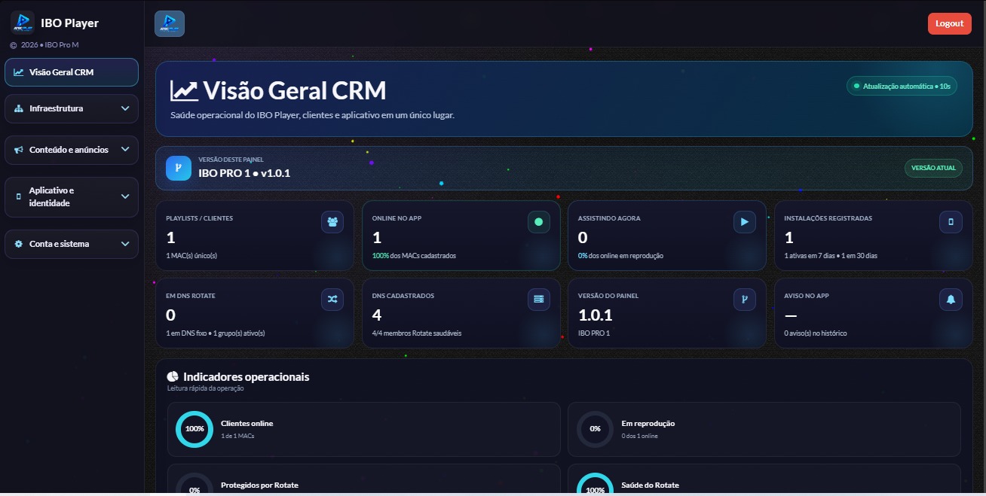The height and width of the screenshot is (496, 986).
Task: Click the green dot icon on Online no App card
Action: [x=538, y=222]
